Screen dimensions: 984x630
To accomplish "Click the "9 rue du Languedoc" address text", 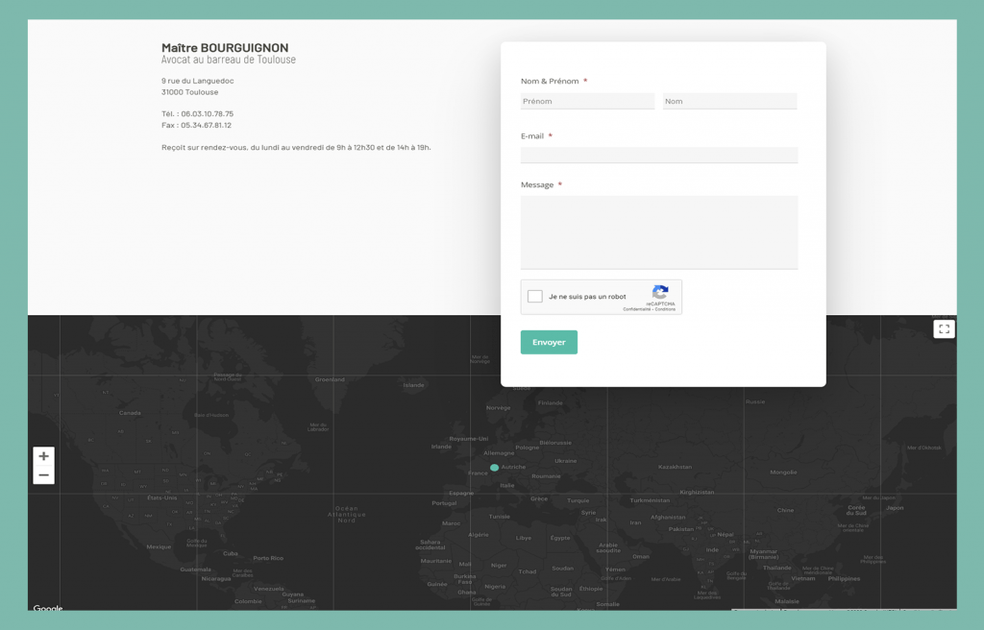I will (197, 81).
